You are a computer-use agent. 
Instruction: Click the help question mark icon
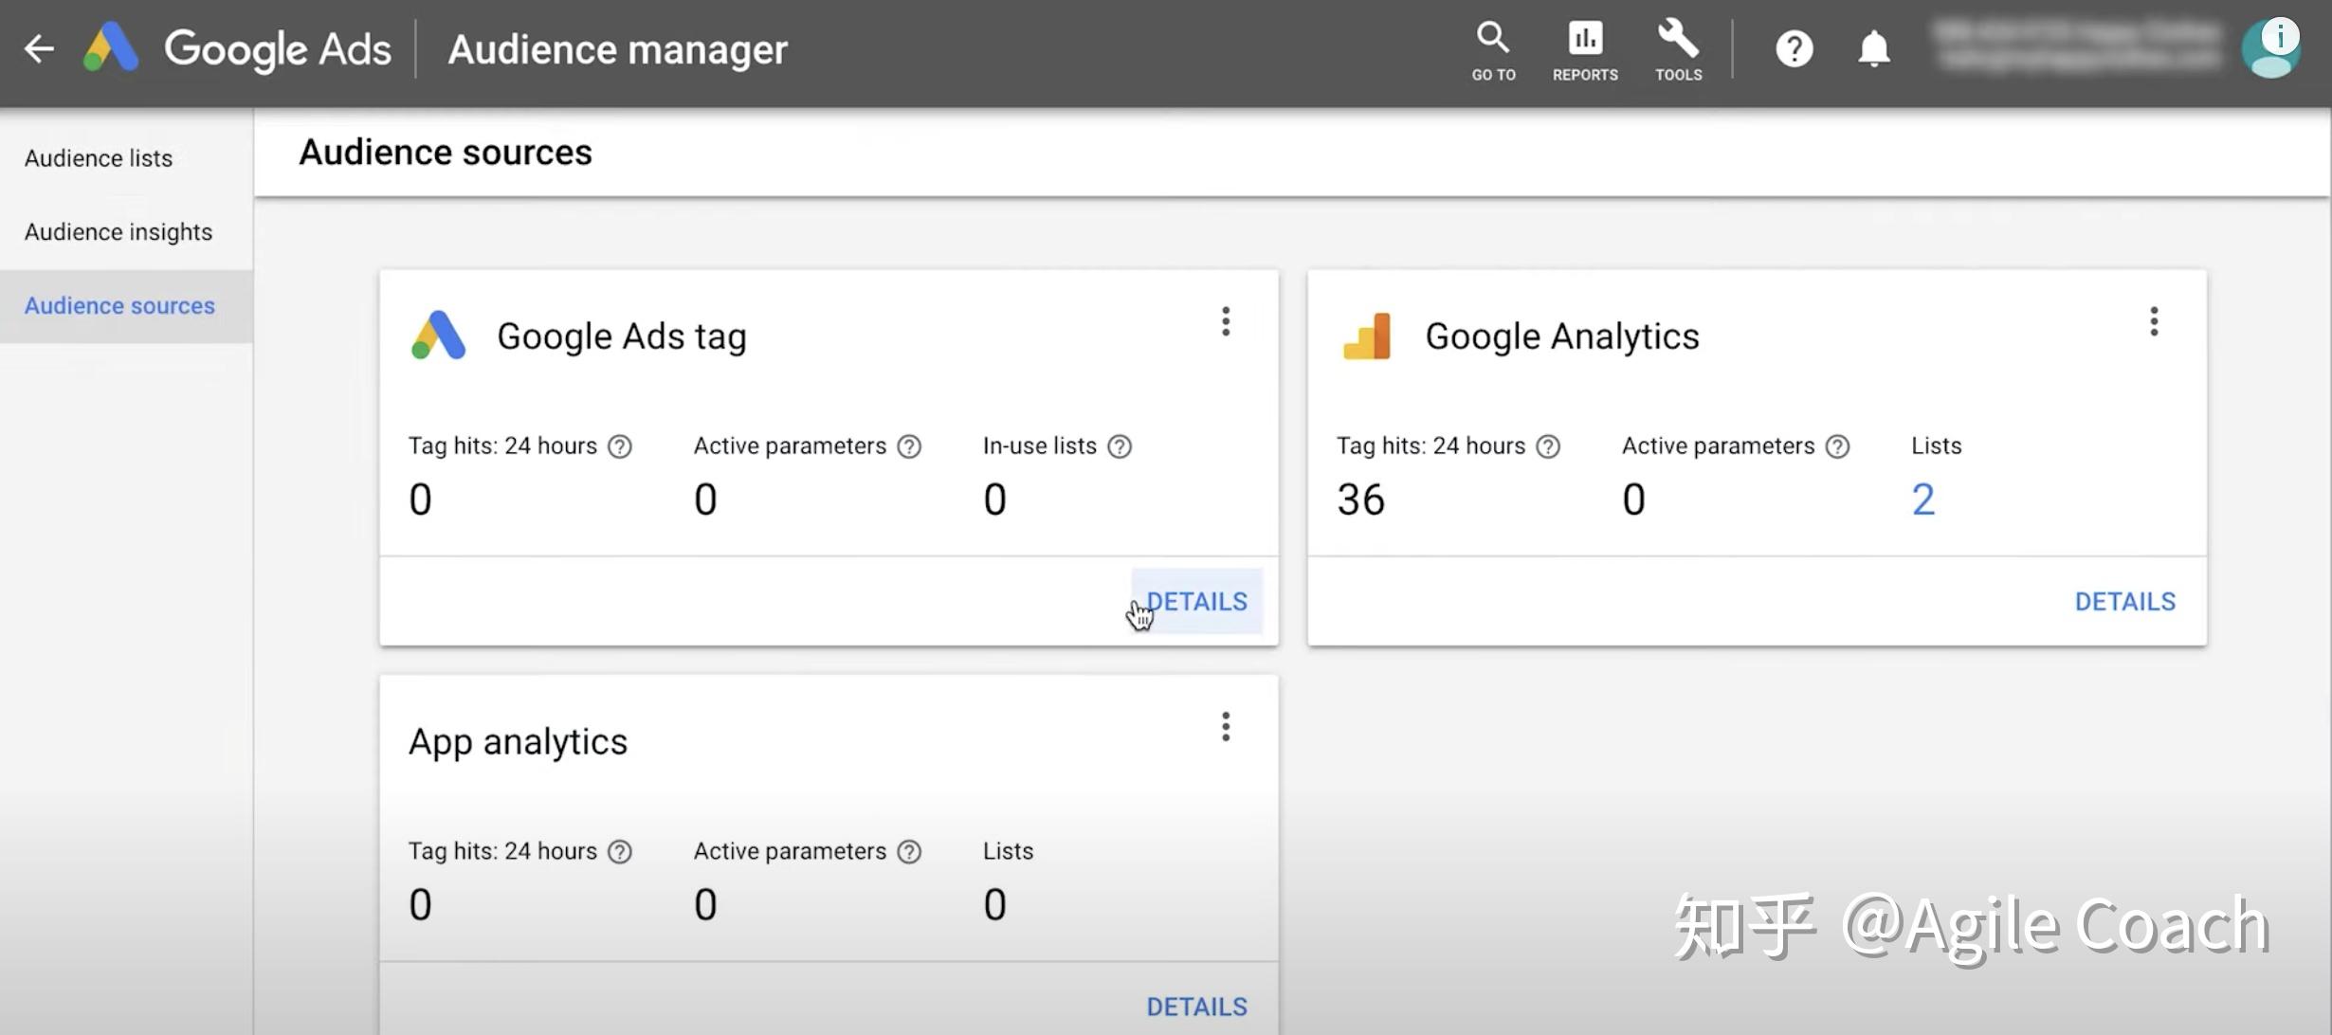pyautogui.click(x=1794, y=48)
